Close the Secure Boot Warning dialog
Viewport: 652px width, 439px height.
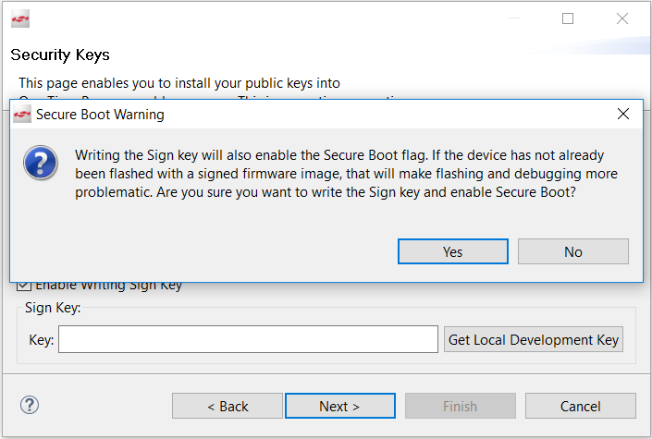click(x=623, y=115)
